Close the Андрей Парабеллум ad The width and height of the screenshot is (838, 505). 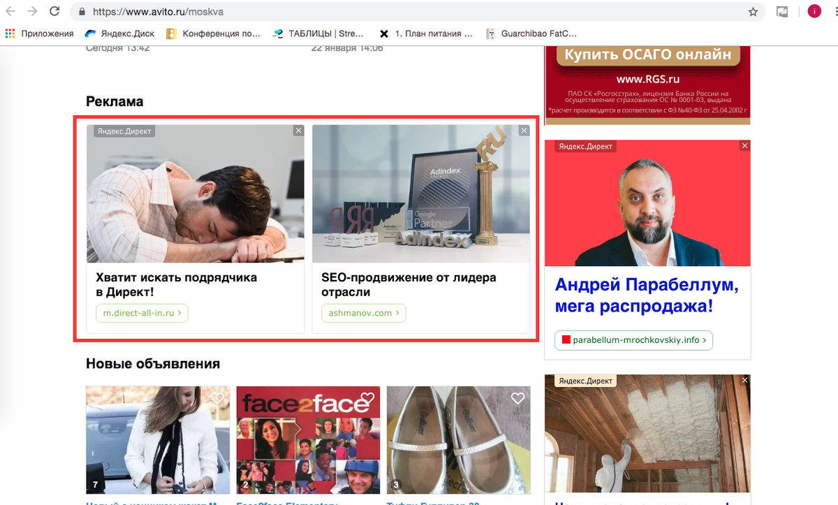click(745, 146)
